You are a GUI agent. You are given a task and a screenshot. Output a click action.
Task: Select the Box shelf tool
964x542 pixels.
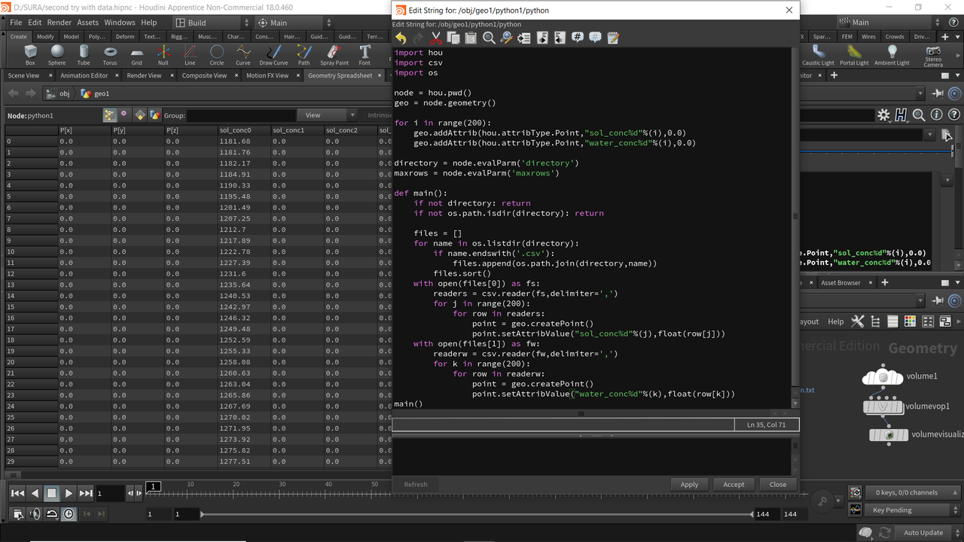tap(30, 55)
